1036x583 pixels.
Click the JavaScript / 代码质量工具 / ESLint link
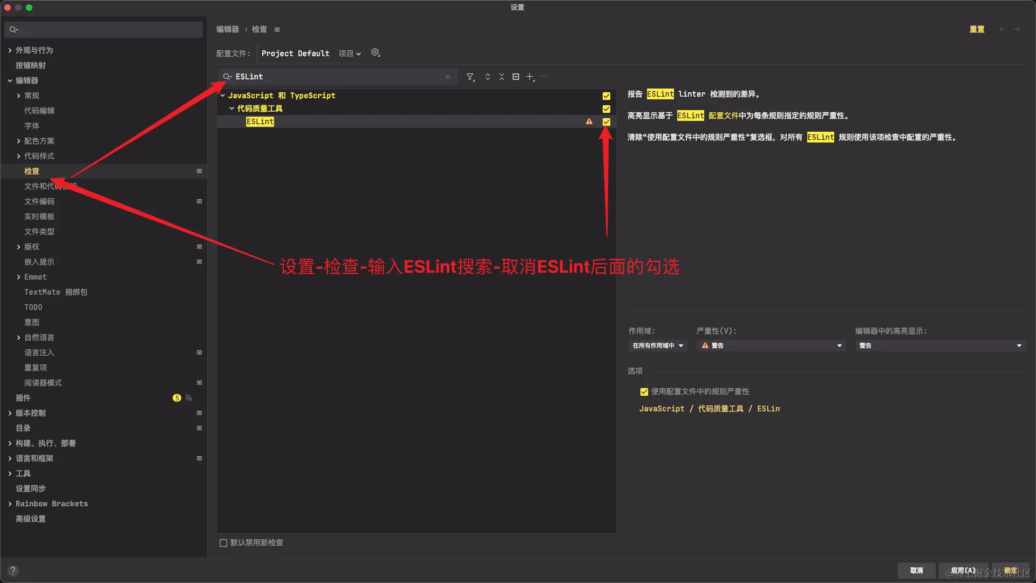pos(709,409)
